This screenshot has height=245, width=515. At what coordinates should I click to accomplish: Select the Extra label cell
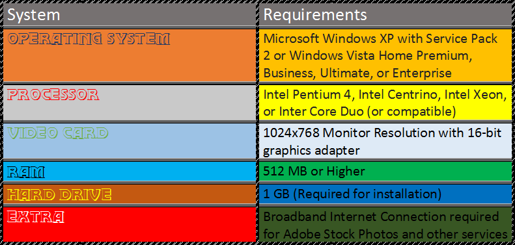tap(130, 224)
